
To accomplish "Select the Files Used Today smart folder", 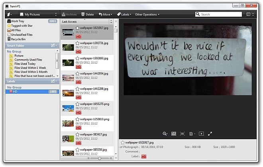I will click(x=25, y=64).
